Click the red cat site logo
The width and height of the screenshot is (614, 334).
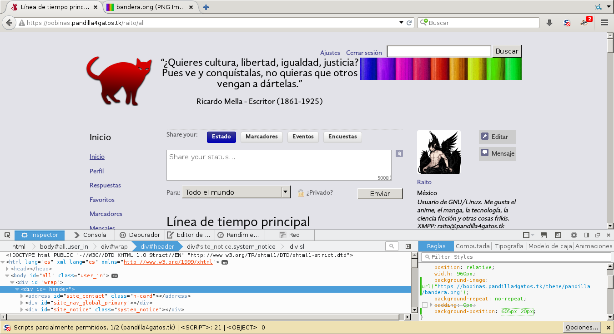click(119, 81)
